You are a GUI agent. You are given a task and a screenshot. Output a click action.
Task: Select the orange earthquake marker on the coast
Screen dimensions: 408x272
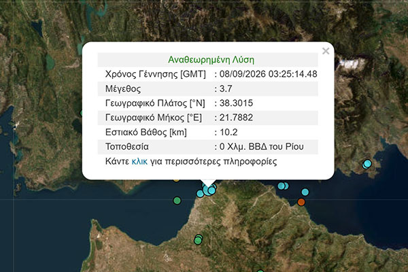point(301,202)
